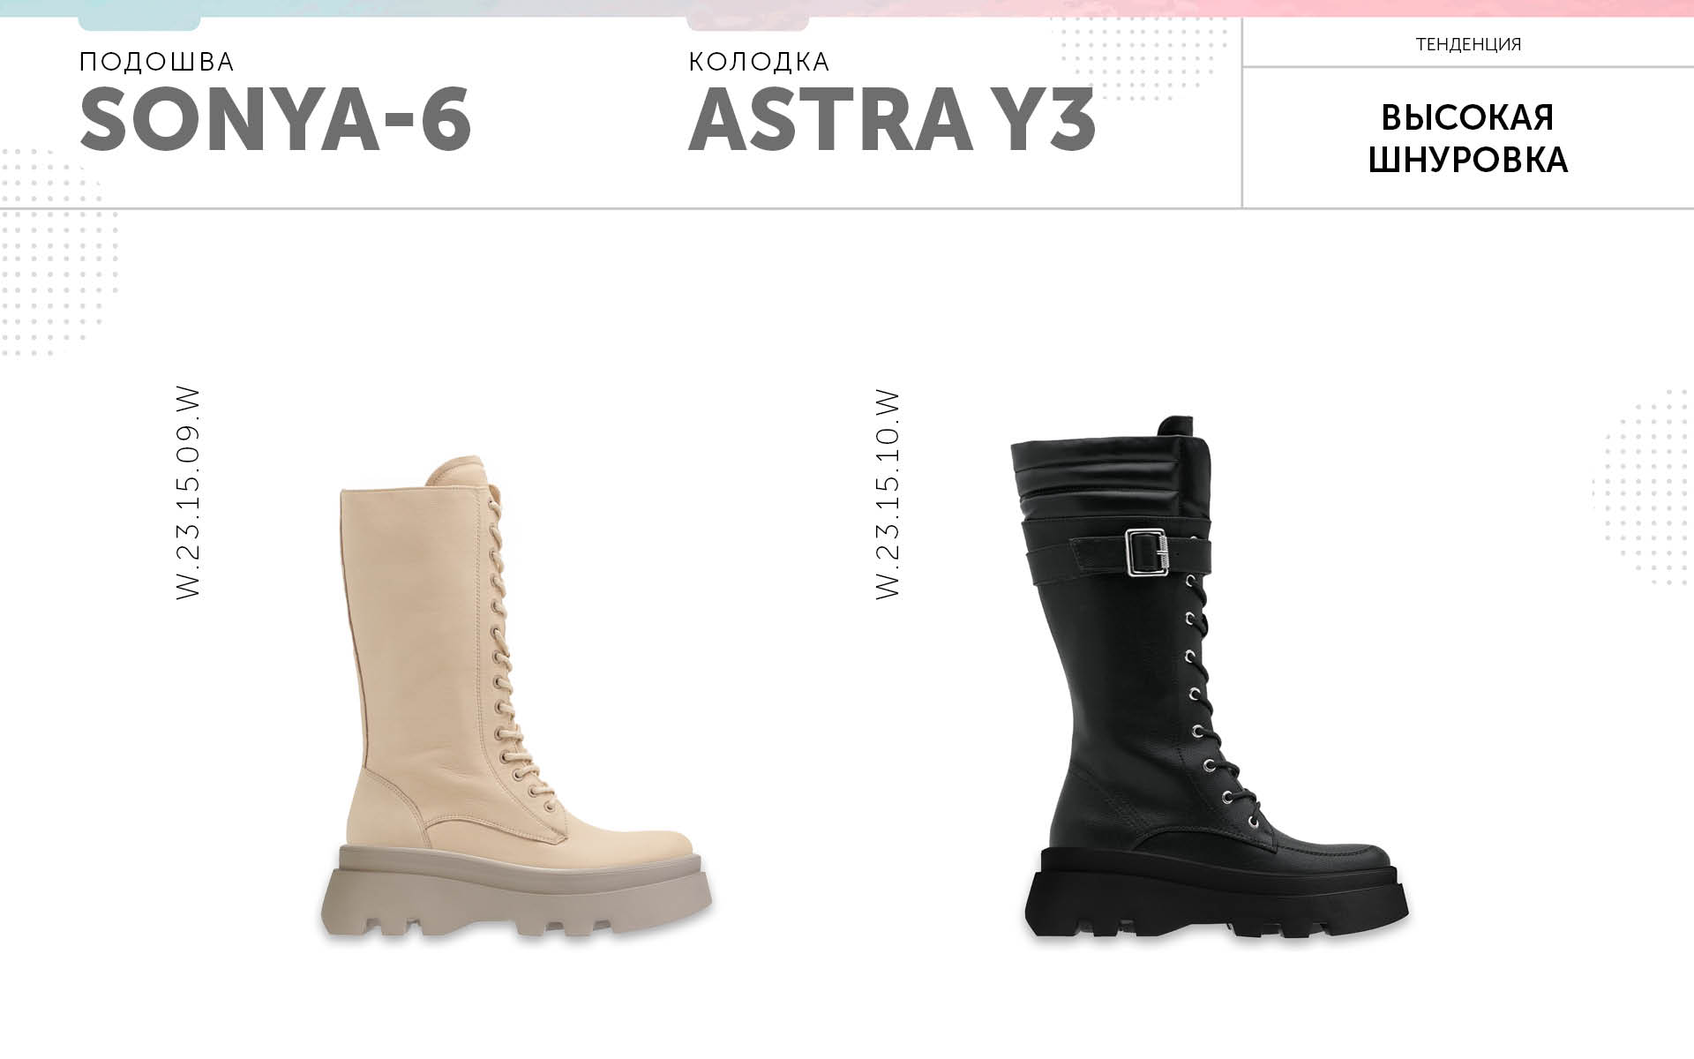Select the SONYA-6 sole title
This screenshot has height=1059, width=1694.
pos(276,119)
